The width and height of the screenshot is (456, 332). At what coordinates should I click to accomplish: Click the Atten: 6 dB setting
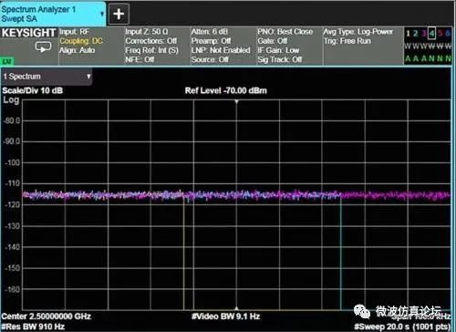(209, 32)
